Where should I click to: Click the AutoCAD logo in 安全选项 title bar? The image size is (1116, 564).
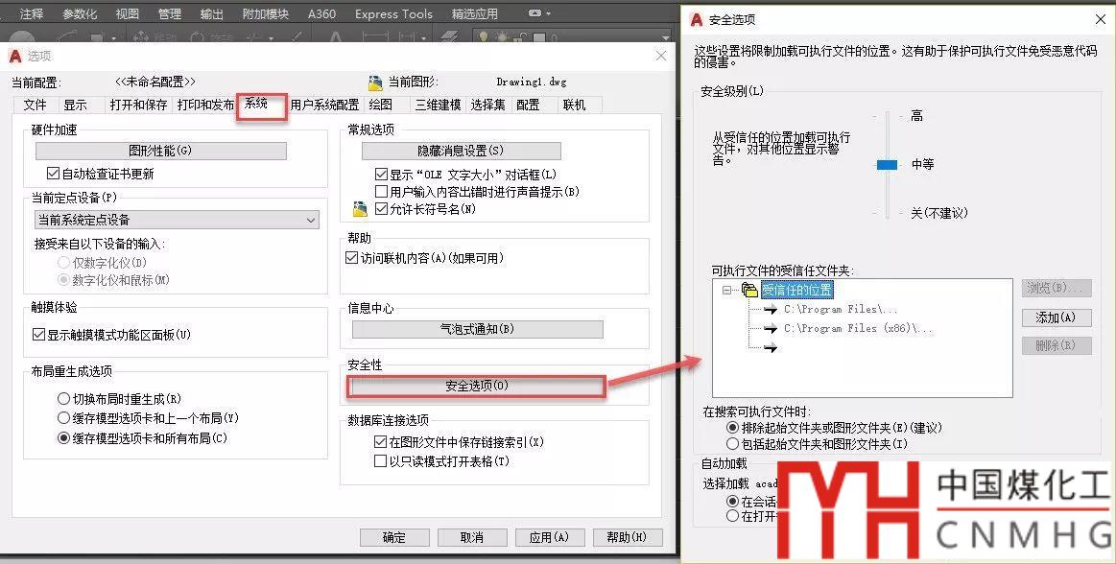coord(697,19)
